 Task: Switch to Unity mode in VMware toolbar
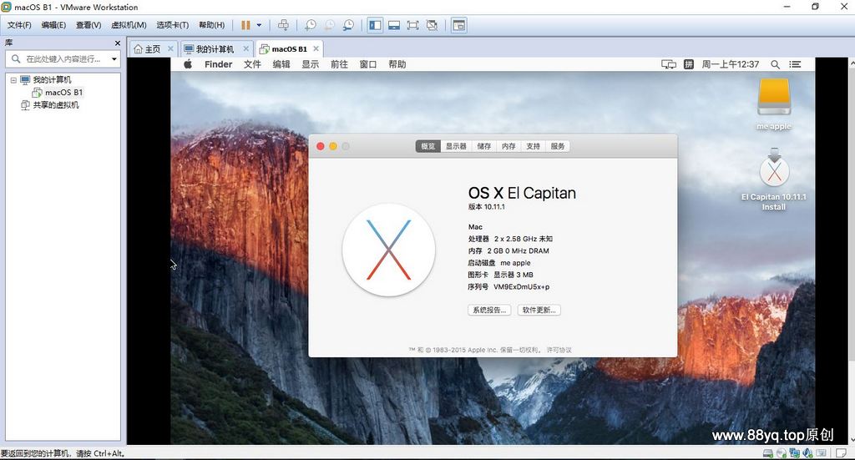point(432,25)
